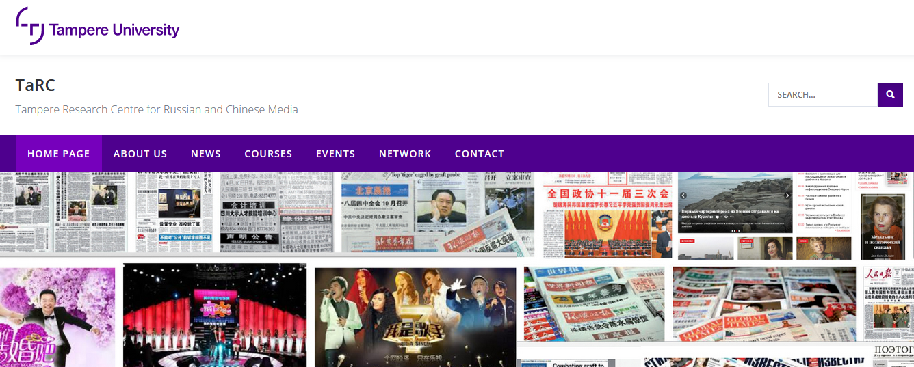Navigate to the Events section
The image size is (914, 367).
coord(335,154)
